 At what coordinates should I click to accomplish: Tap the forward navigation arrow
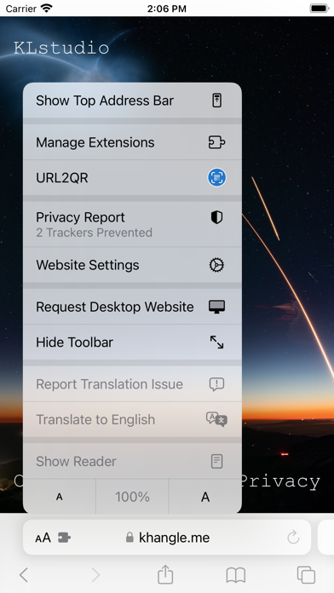95,575
